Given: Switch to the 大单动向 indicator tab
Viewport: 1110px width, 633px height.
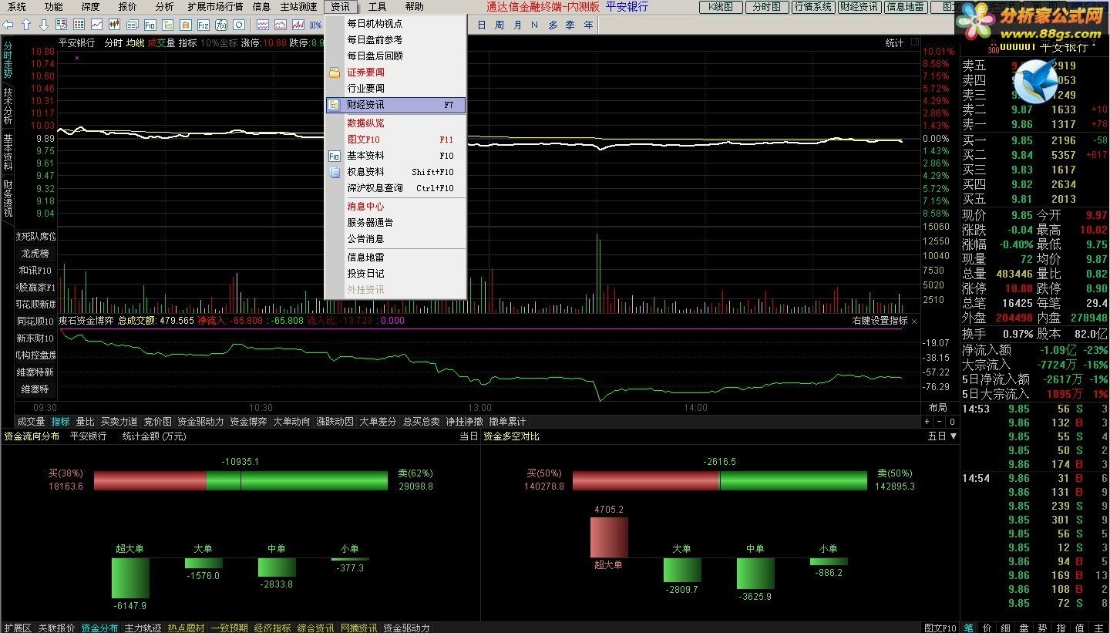Looking at the screenshot, I should coord(291,422).
